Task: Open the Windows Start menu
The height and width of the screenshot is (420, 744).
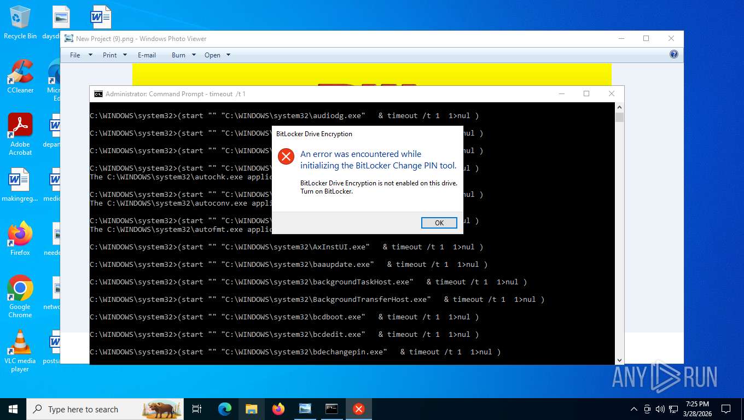Action: (x=13, y=409)
